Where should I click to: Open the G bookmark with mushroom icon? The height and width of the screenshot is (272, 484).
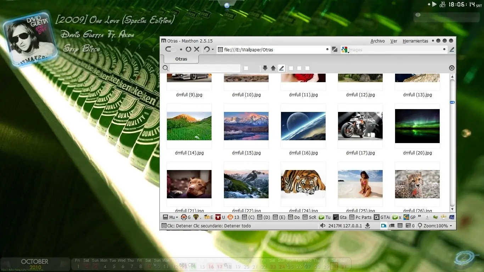pos(186,217)
